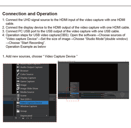Click the minus button to remove a source
This screenshot has width=131, height=128.
click(x=19, y=118)
